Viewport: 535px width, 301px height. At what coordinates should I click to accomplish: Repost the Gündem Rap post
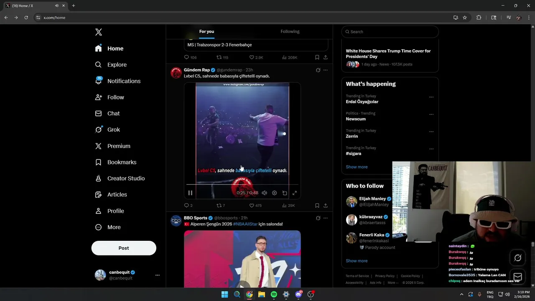click(220, 205)
